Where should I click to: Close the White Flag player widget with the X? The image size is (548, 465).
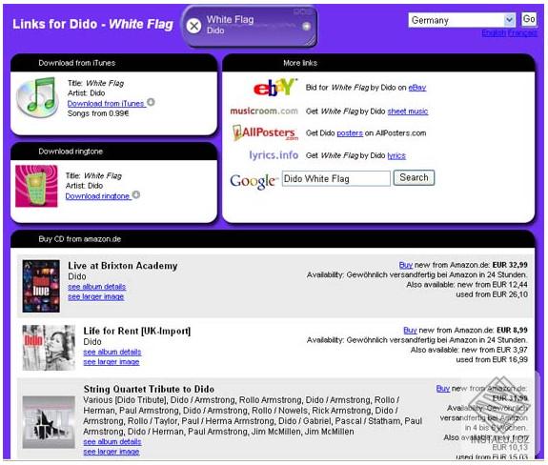coord(193,26)
